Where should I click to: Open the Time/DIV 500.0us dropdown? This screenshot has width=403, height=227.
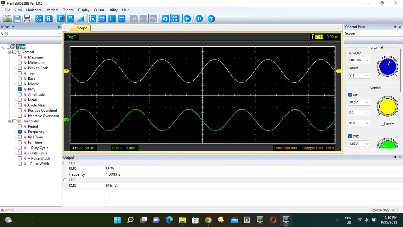[359, 60]
